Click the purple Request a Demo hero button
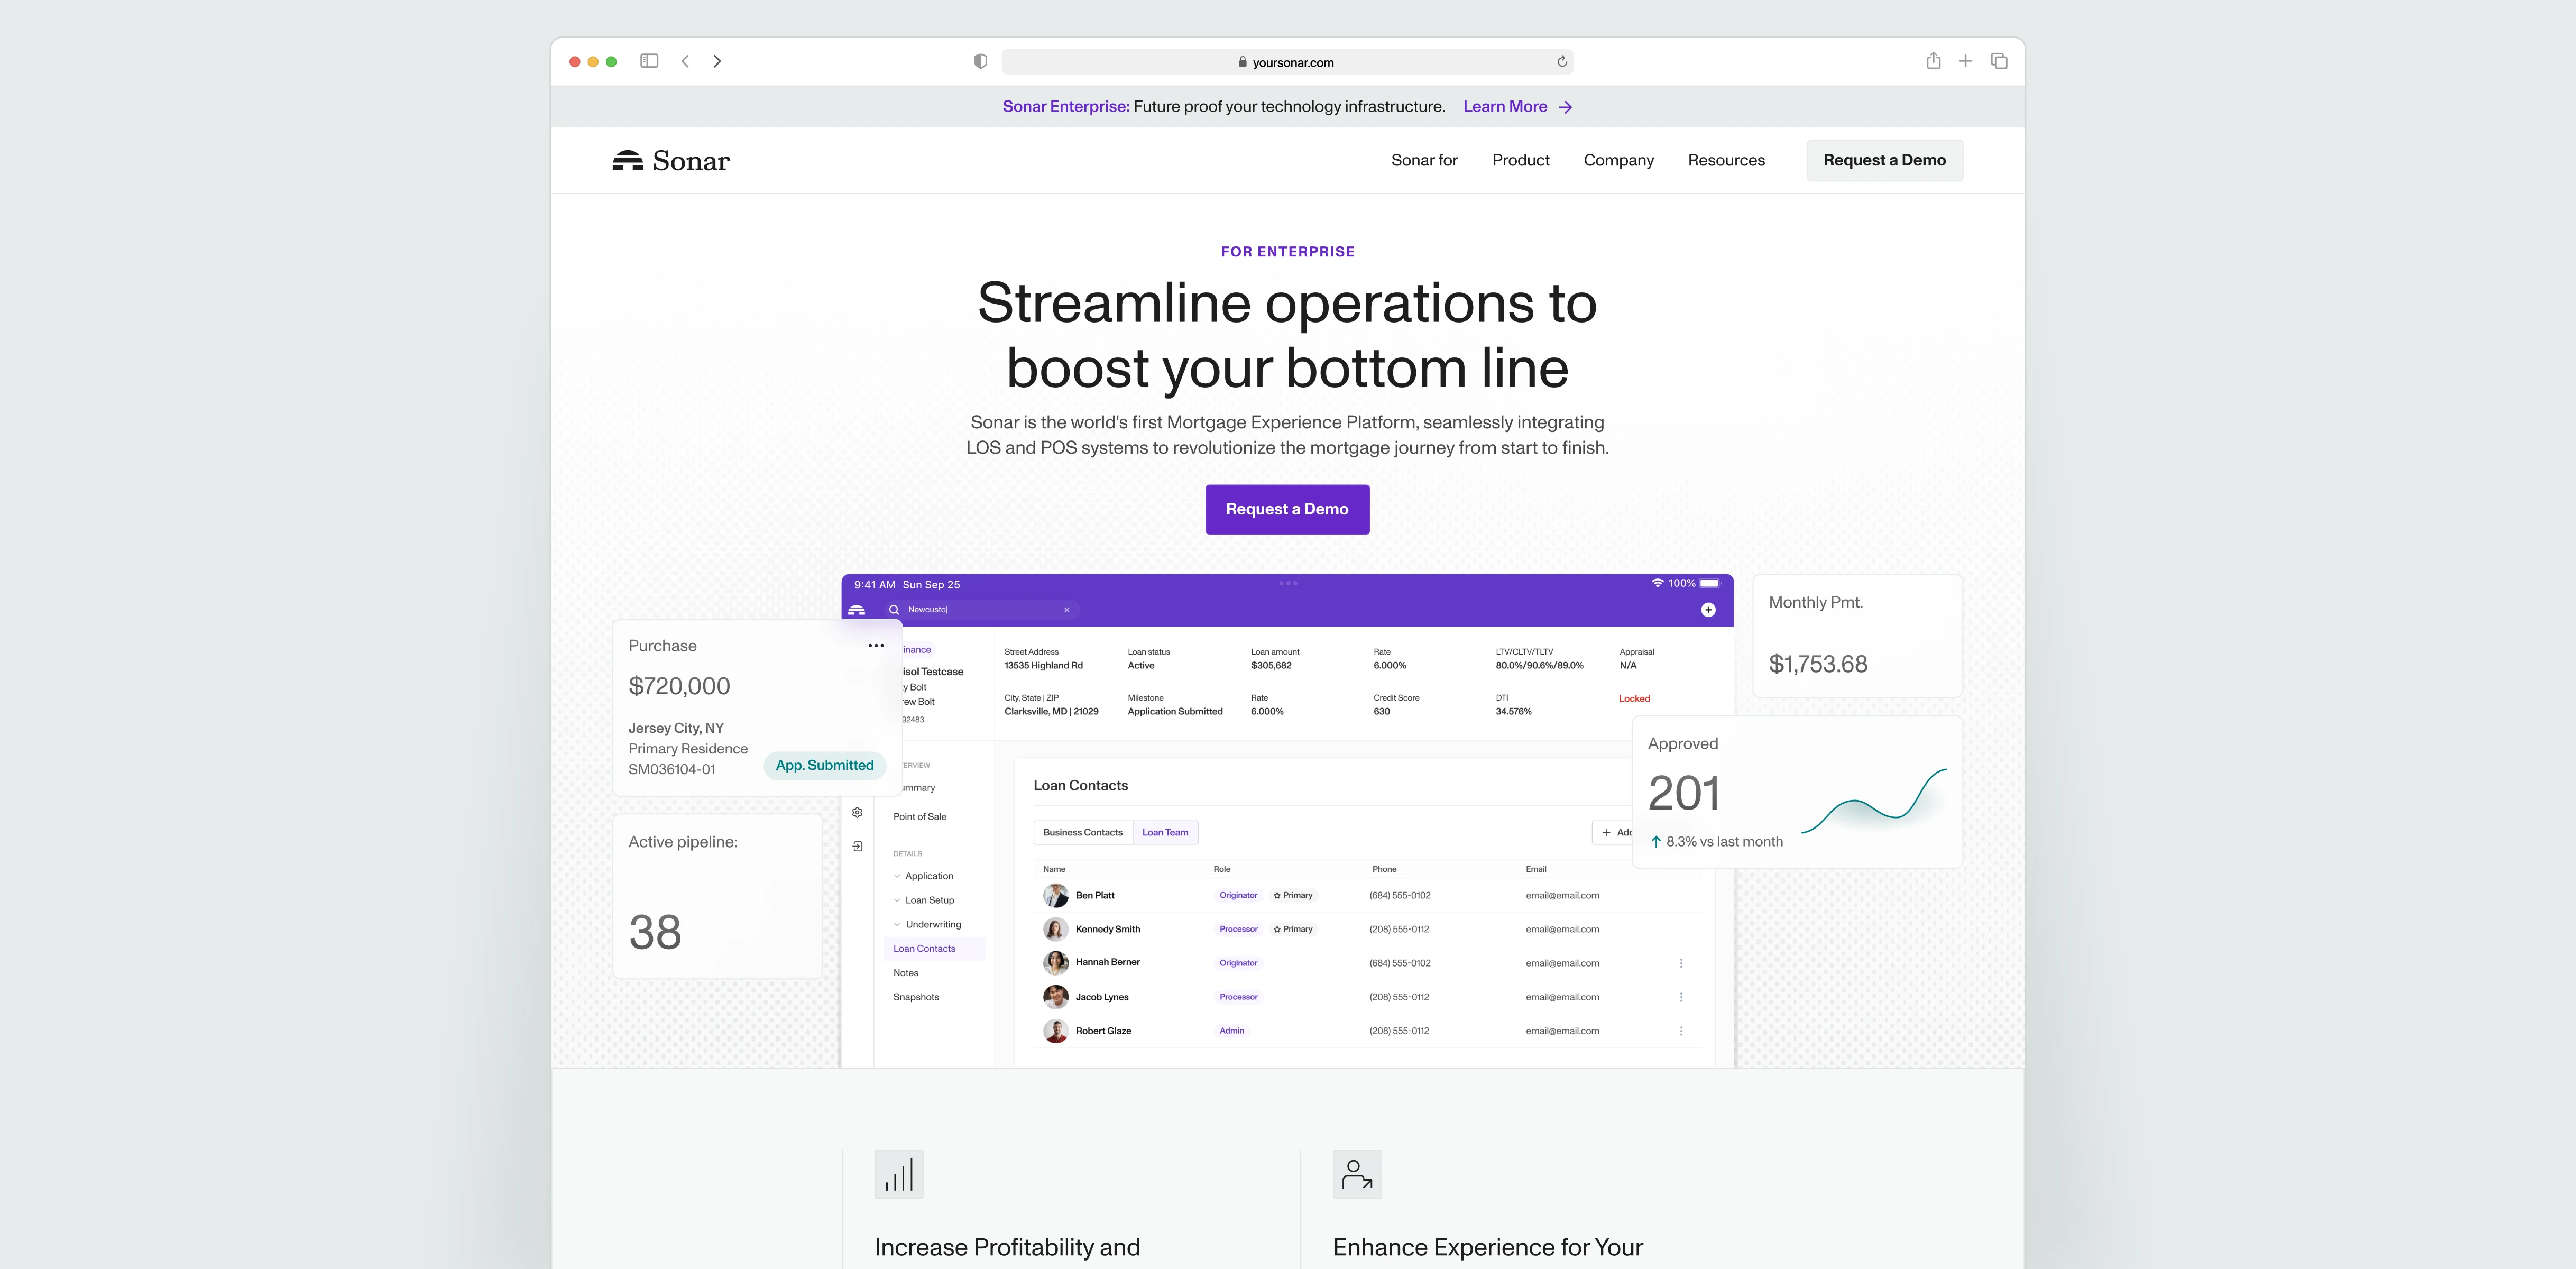The height and width of the screenshot is (1269, 2576). pos(1287,509)
